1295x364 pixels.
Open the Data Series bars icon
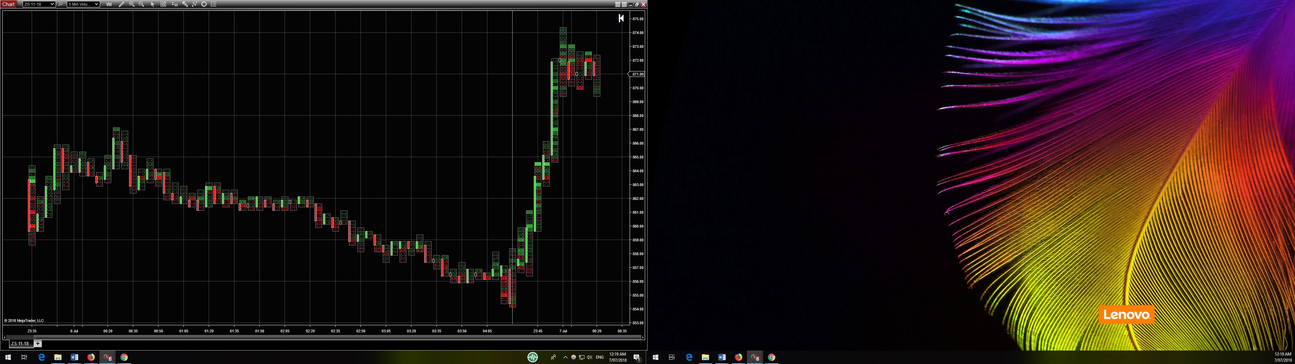[174, 4]
